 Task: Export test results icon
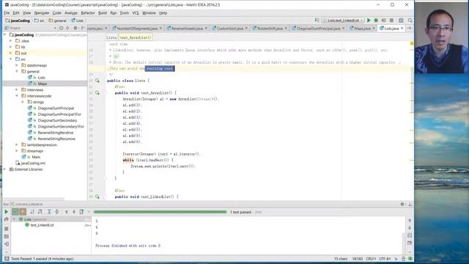click(x=81, y=212)
